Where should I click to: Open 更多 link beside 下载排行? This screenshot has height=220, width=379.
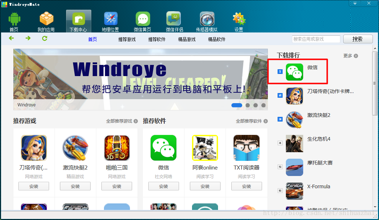pyautogui.click(x=350, y=56)
